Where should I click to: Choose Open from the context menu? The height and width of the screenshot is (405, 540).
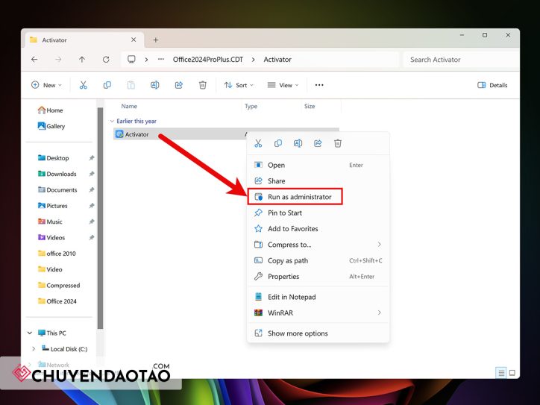[x=318, y=165]
